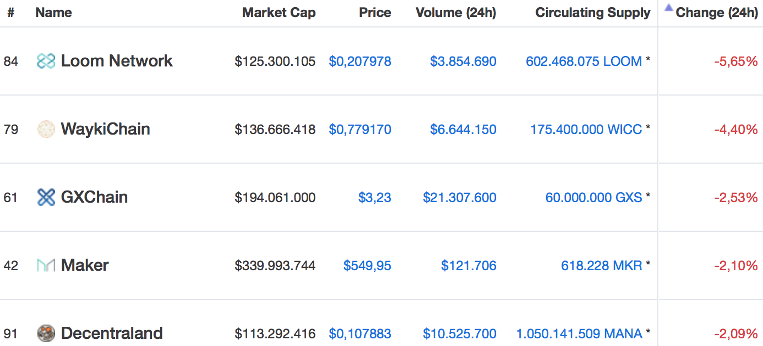Open GXChain price $3,23 link
The width and height of the screenshot is (763, 346).
(x=375, y=197)
